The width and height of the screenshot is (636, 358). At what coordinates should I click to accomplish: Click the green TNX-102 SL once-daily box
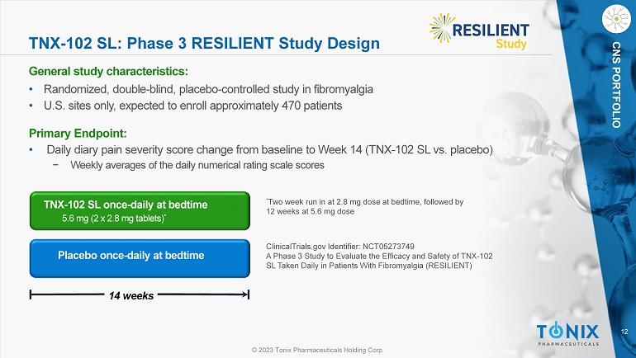[140, 210]
